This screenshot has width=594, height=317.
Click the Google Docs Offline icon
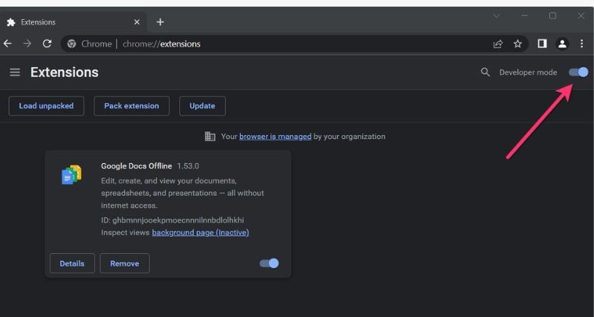point(71,175)
